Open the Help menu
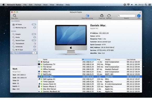 (68, 5)
